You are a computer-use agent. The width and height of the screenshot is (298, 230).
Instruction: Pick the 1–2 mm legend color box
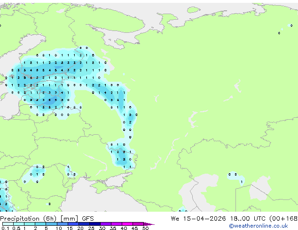click(30, 224)
